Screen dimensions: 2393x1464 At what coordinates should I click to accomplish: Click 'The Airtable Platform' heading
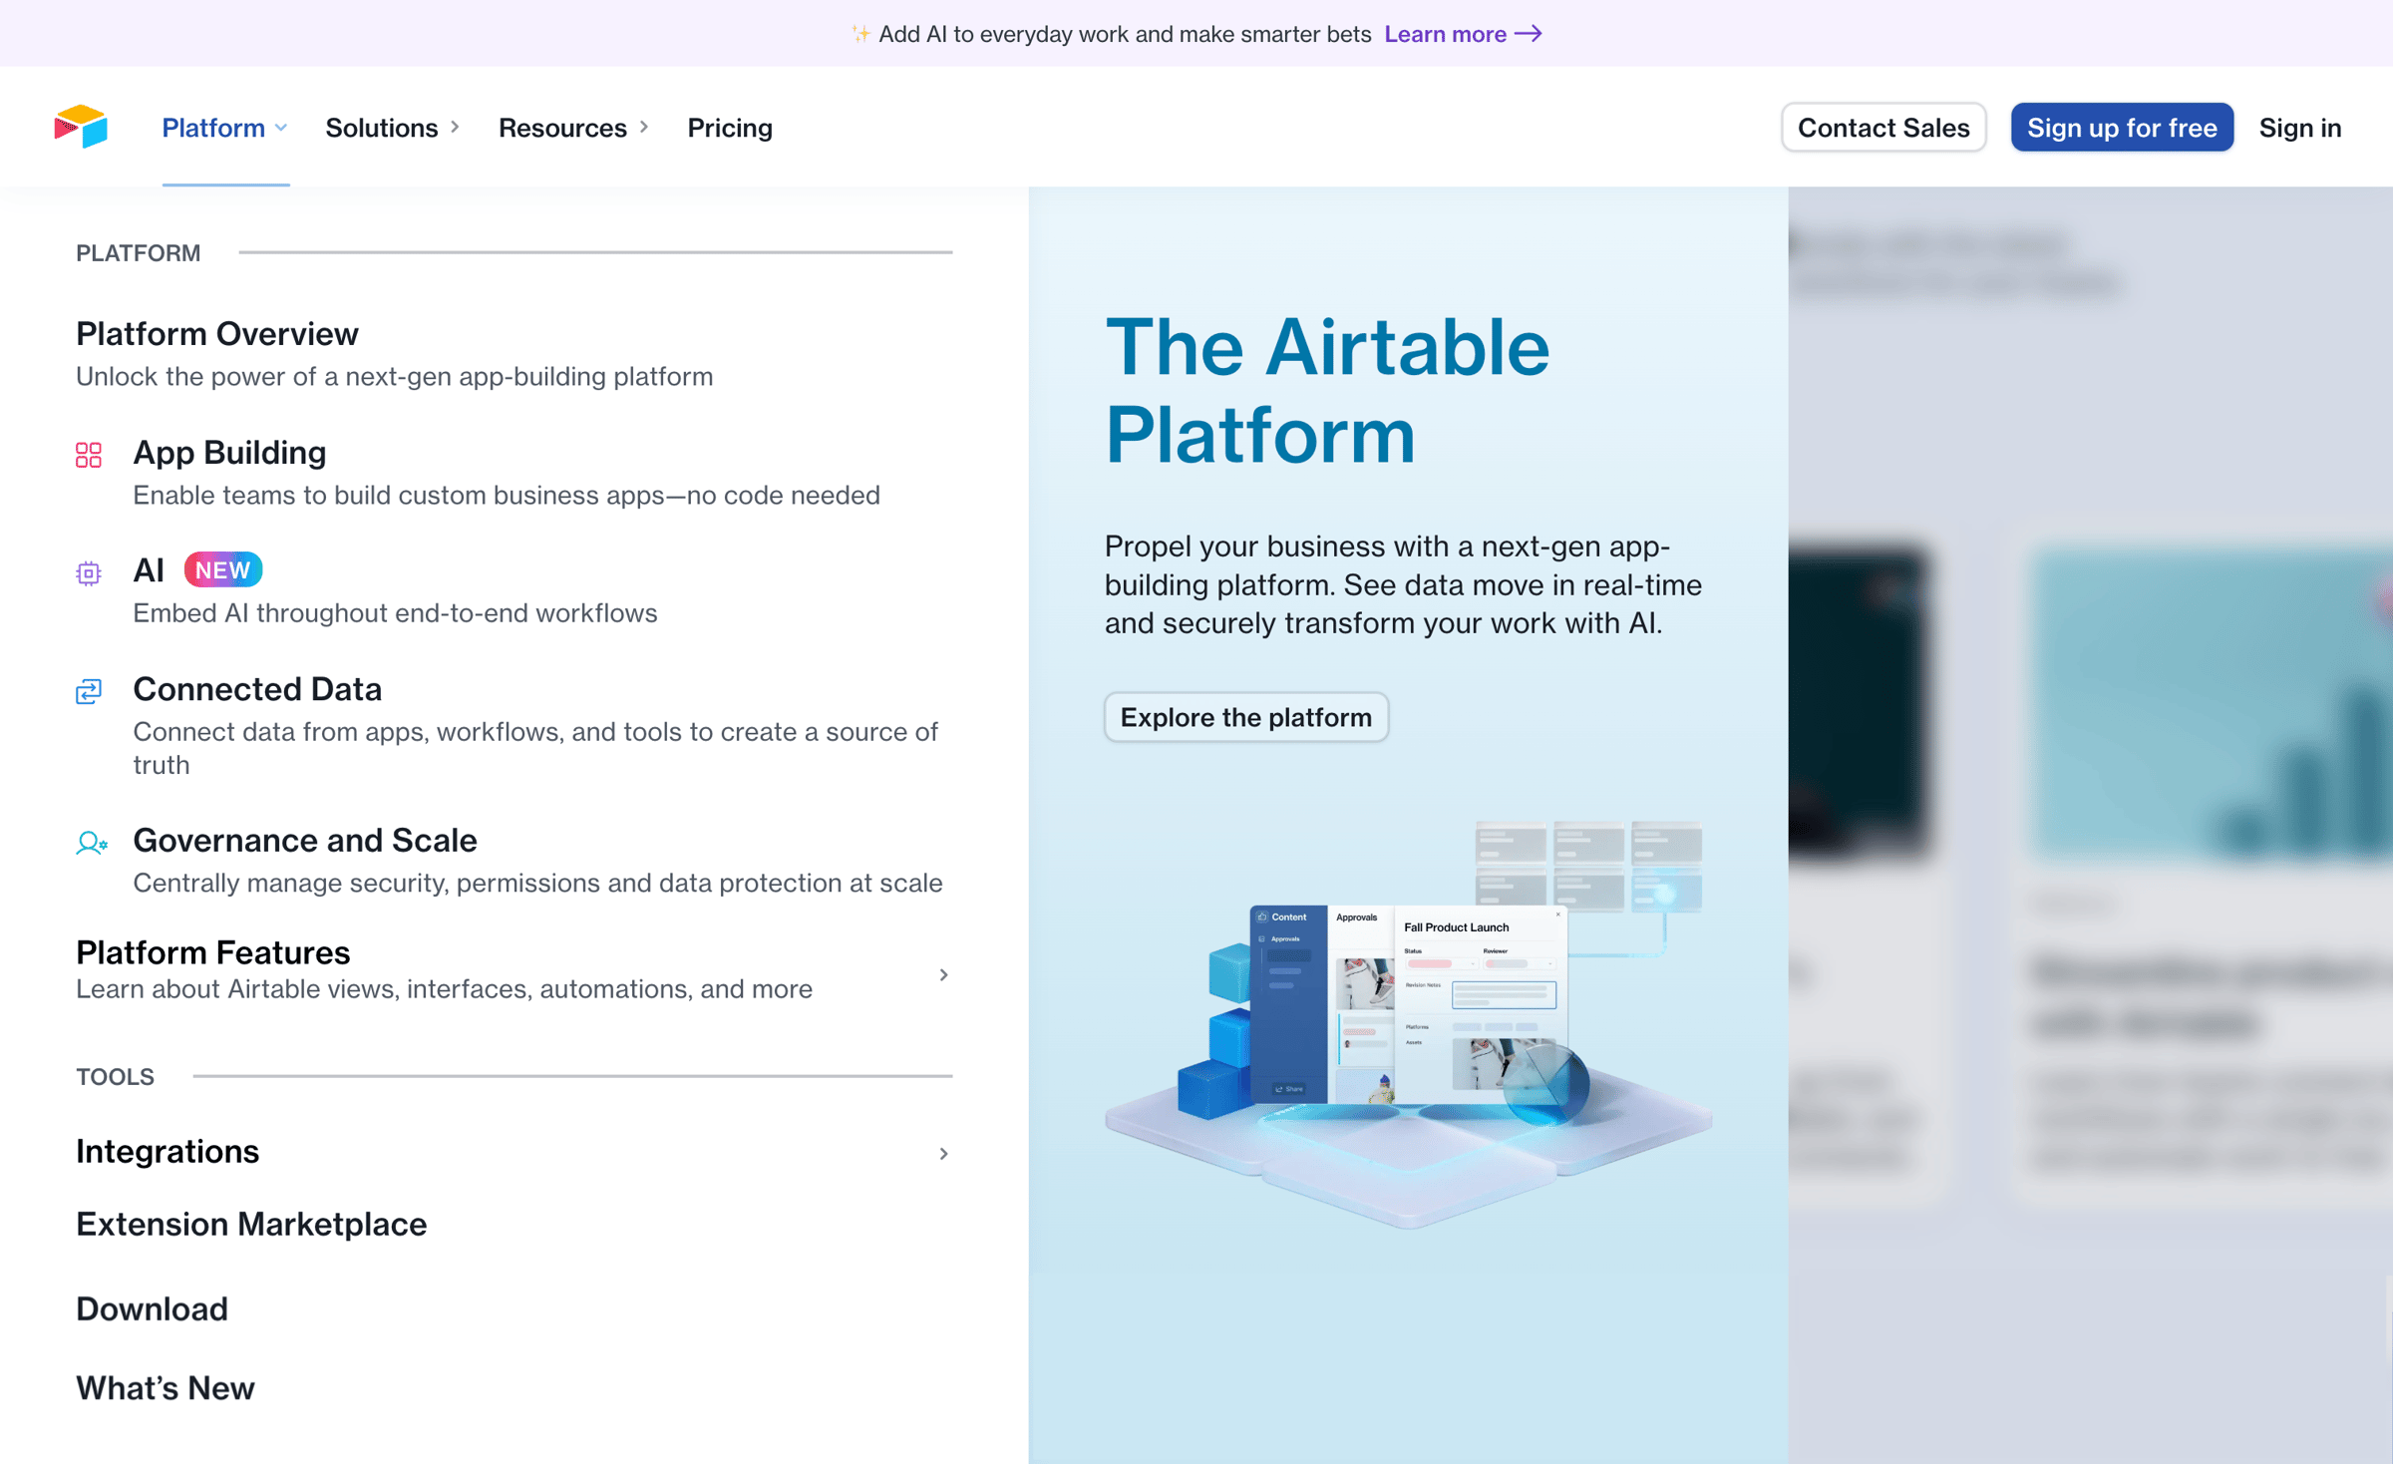point(1327,391)
